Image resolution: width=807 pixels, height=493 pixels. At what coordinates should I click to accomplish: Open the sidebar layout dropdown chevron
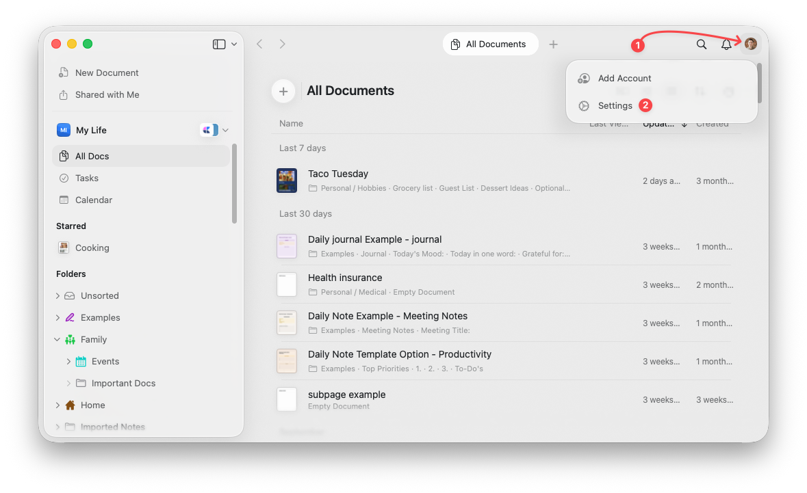tap(234, 44)
